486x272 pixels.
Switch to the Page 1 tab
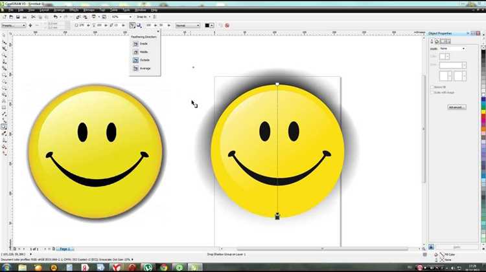click(x=65, y=249)
